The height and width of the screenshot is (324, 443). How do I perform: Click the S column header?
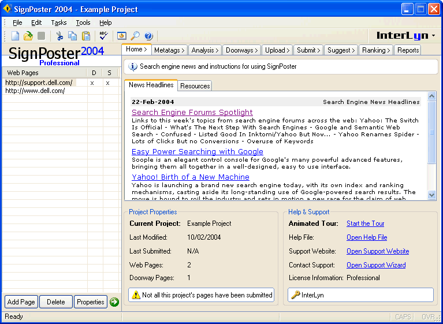pos(109,73)
